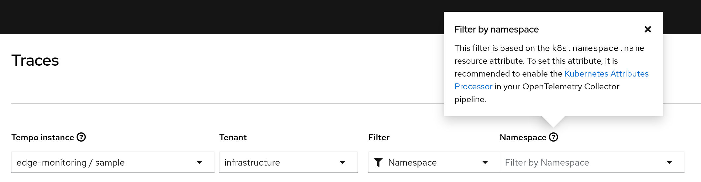701x182 pixels.
Task: Click the caret arrow in the Tenant select
Action: click(x=343, y=162)
